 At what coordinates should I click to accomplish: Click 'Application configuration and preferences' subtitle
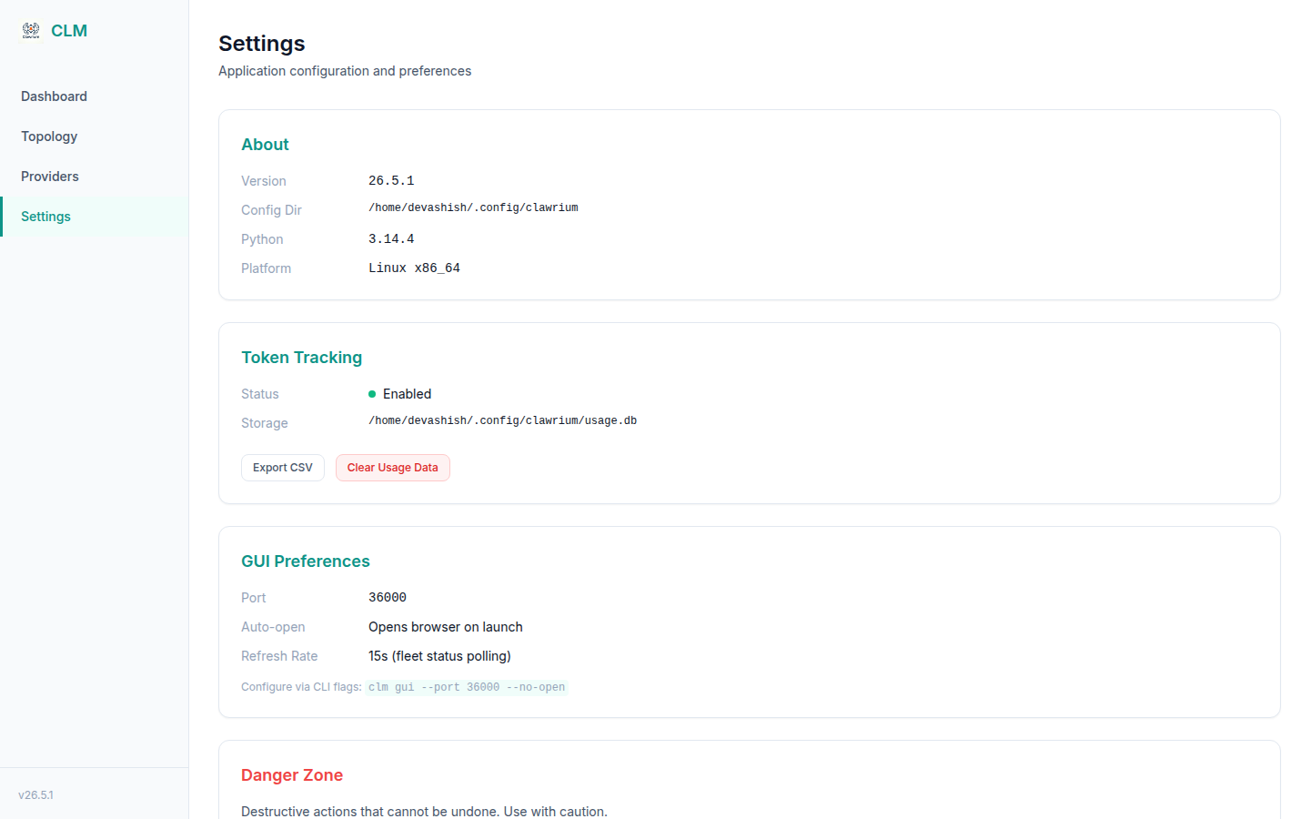pos(345,71)
